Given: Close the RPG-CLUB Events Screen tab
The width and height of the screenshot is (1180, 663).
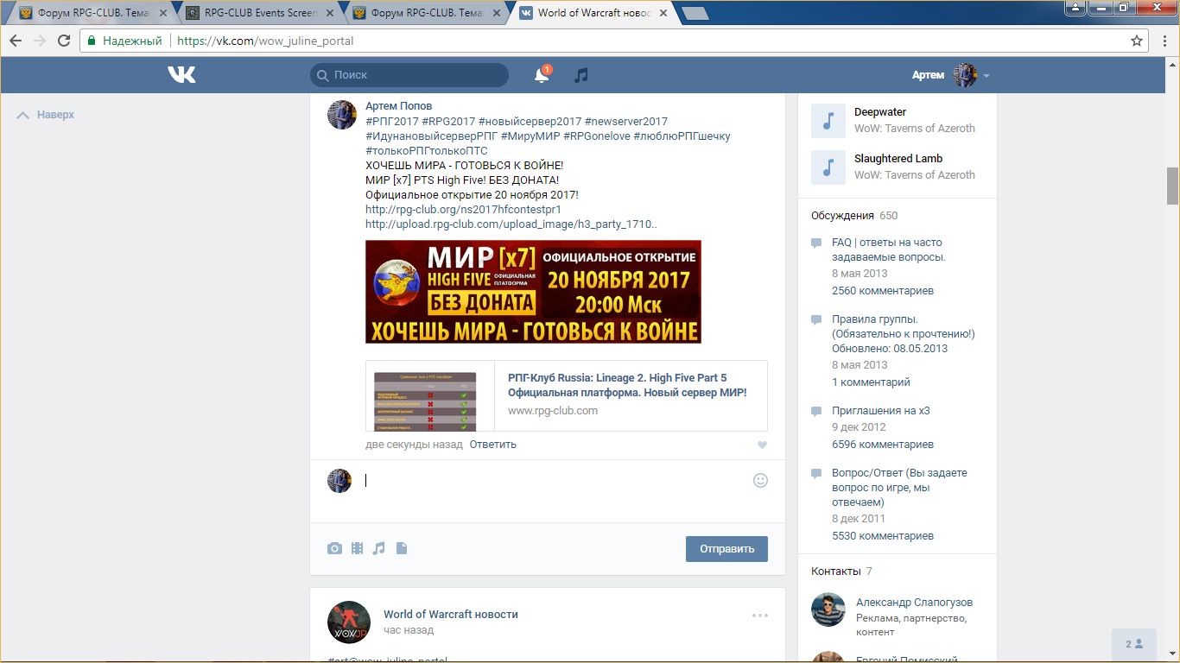Looking at the screenshot, I should point(330,13).
